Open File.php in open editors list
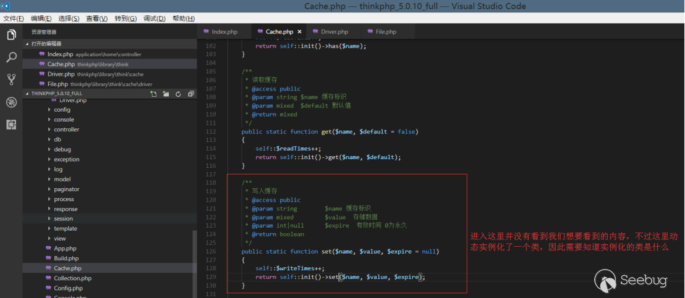 click(109, 84)
